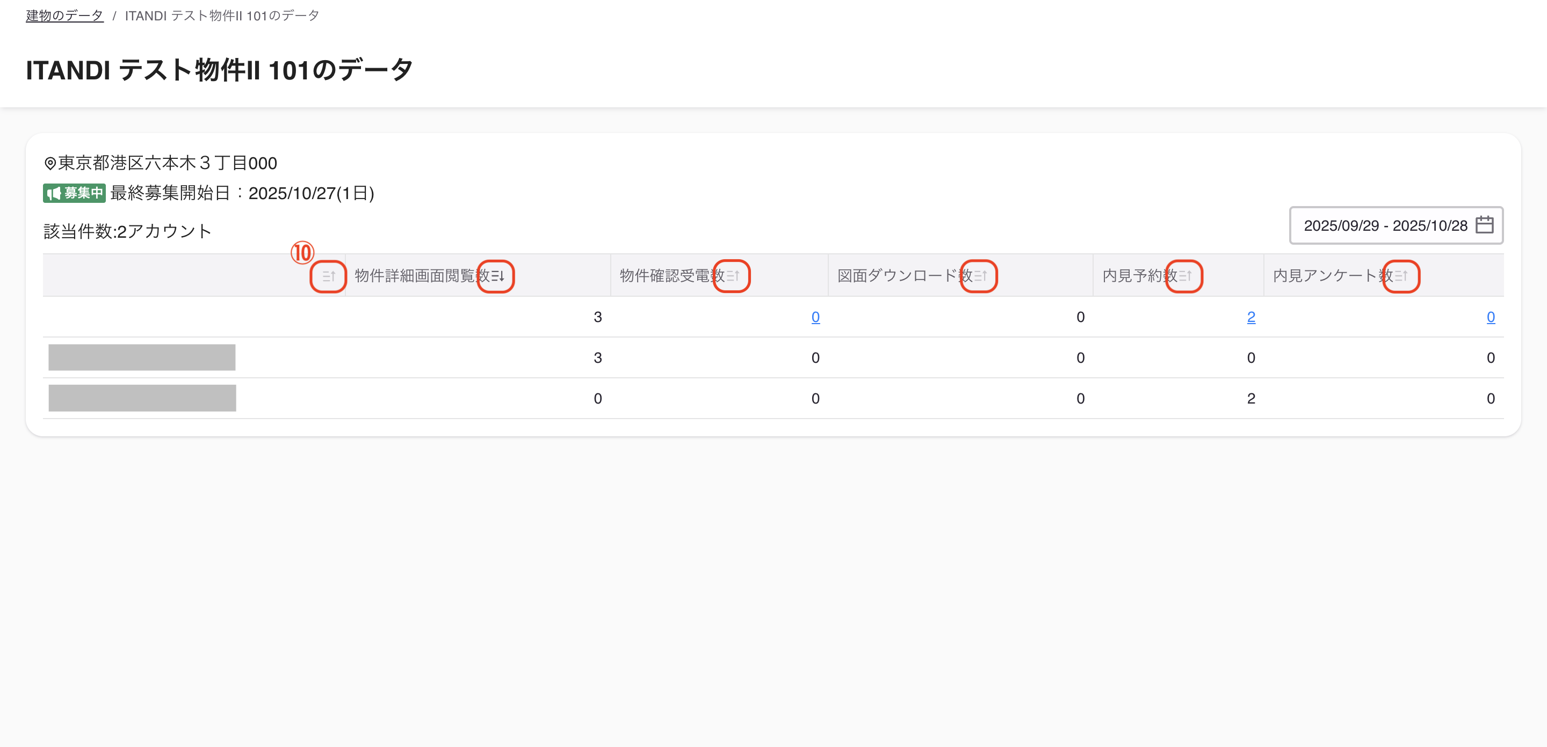Viewport: 1547px width, 747px height.
Task: Open the 物件確認受電数 total link 0
Action: coord(815,317)
